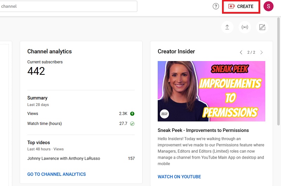Open the Sneak Peek video thumbnail
The image size is (281, 186).
211,91
